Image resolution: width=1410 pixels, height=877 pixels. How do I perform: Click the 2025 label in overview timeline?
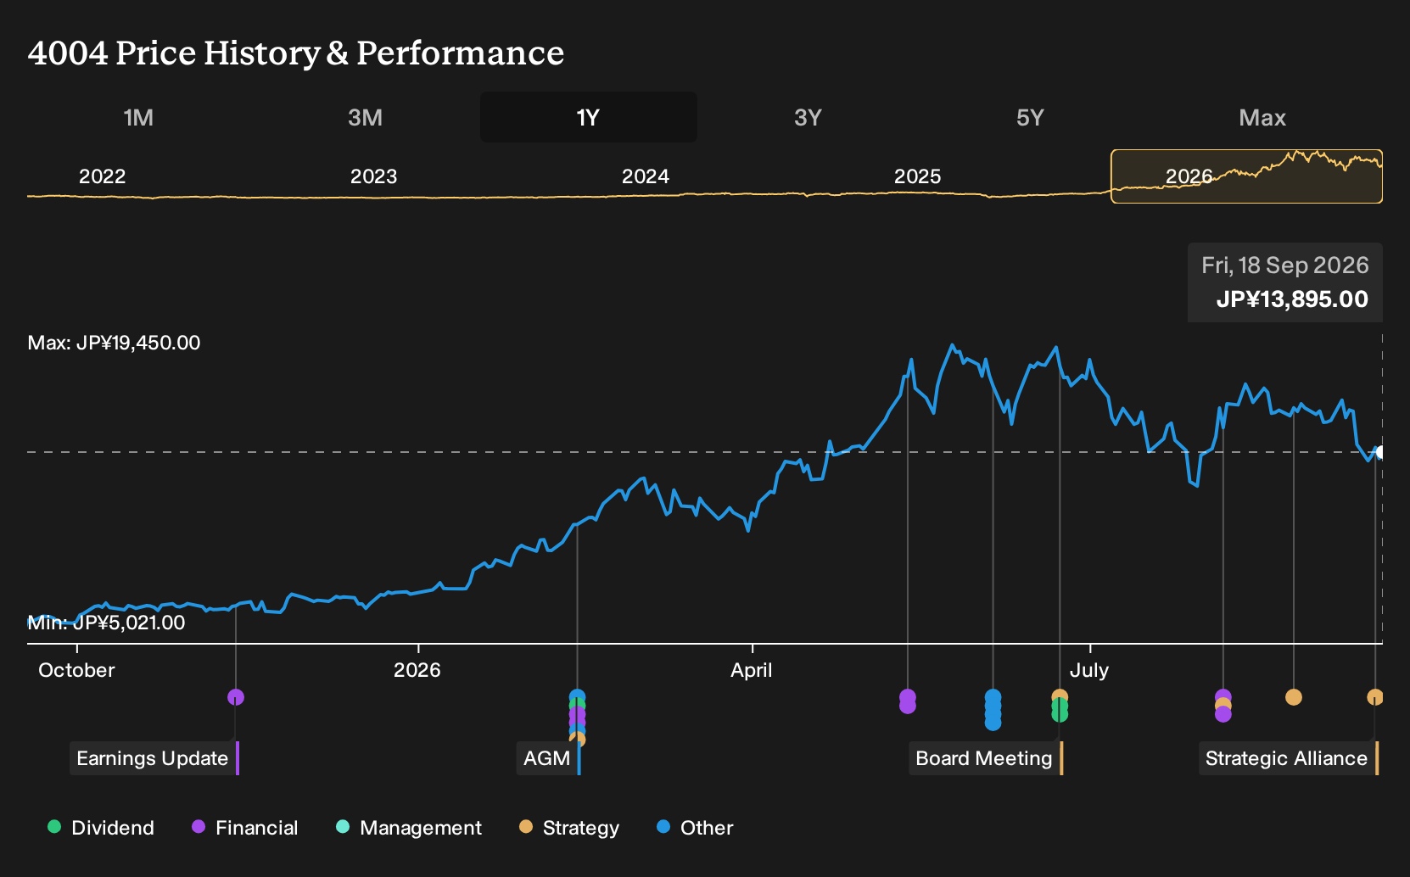[x=918, y=176]
